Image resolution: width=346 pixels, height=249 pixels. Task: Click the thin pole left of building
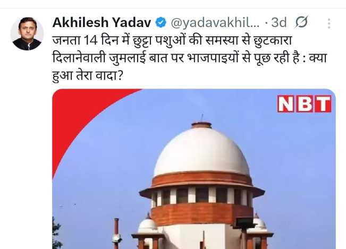click(116, 233)
